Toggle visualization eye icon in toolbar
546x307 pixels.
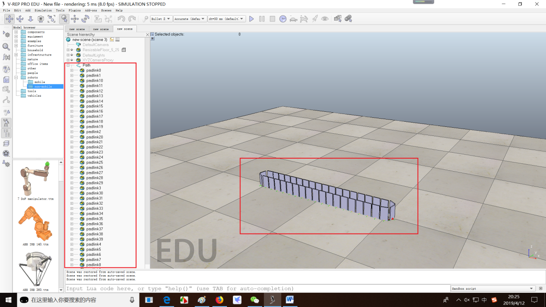(x=325, y=19)
